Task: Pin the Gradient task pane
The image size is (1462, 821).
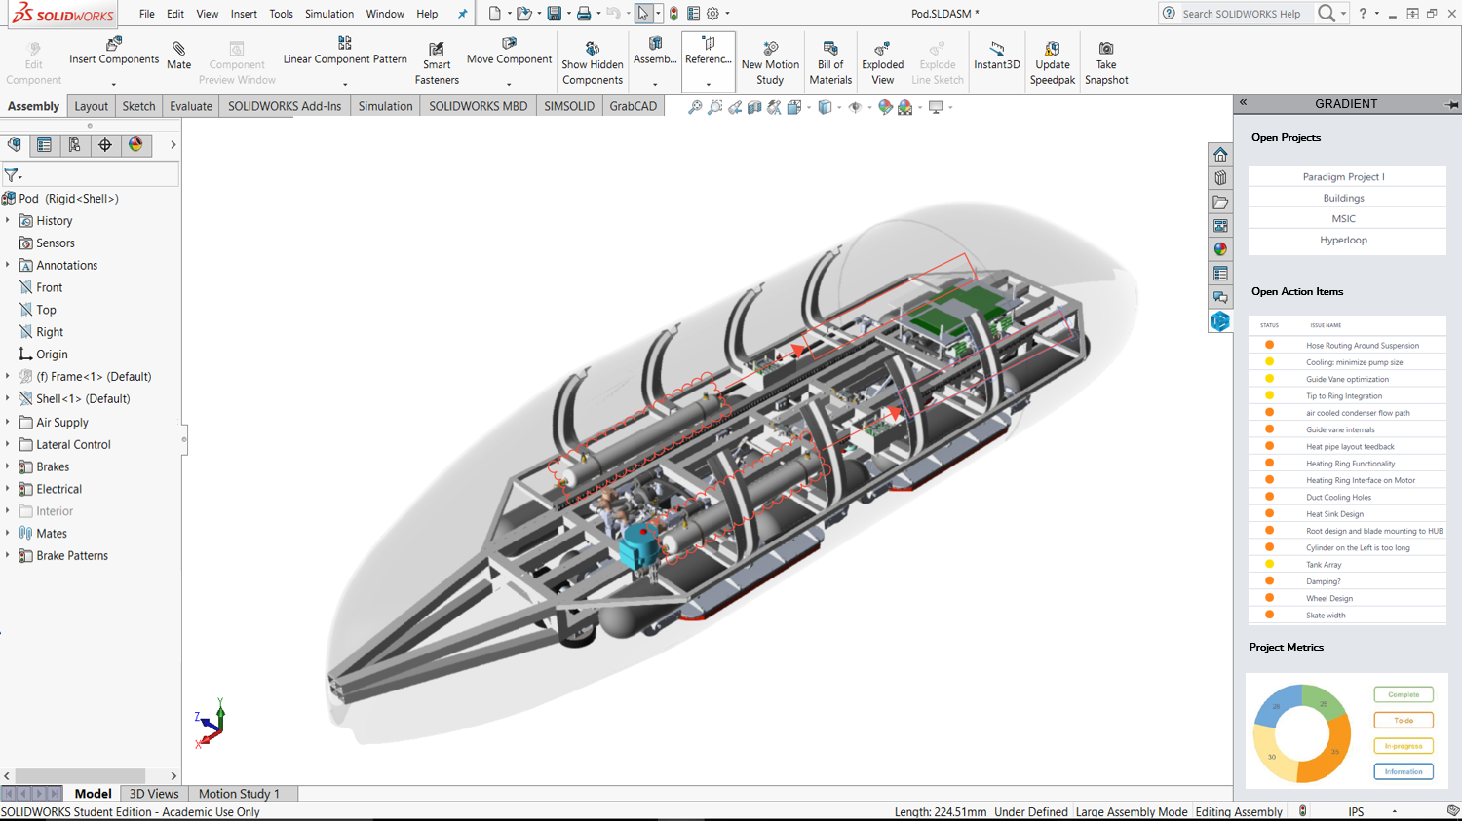Action: click(1451, 104)
